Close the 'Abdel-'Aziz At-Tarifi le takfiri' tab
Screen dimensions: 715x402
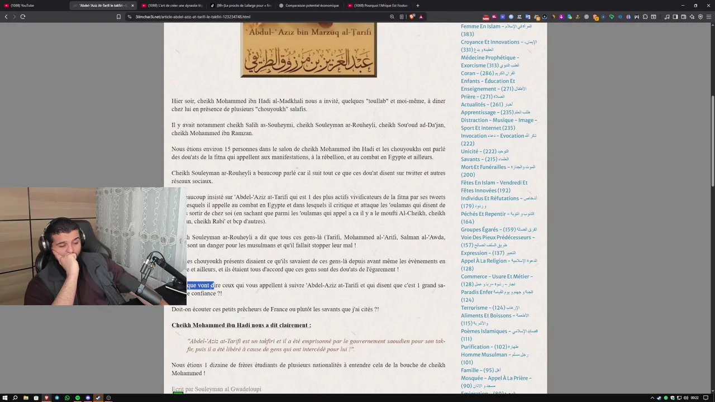[132, 6]
